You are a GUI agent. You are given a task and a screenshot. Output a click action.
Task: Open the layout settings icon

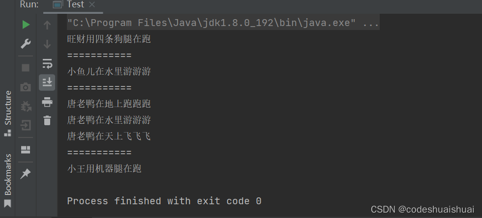click(x=26, y=150)
